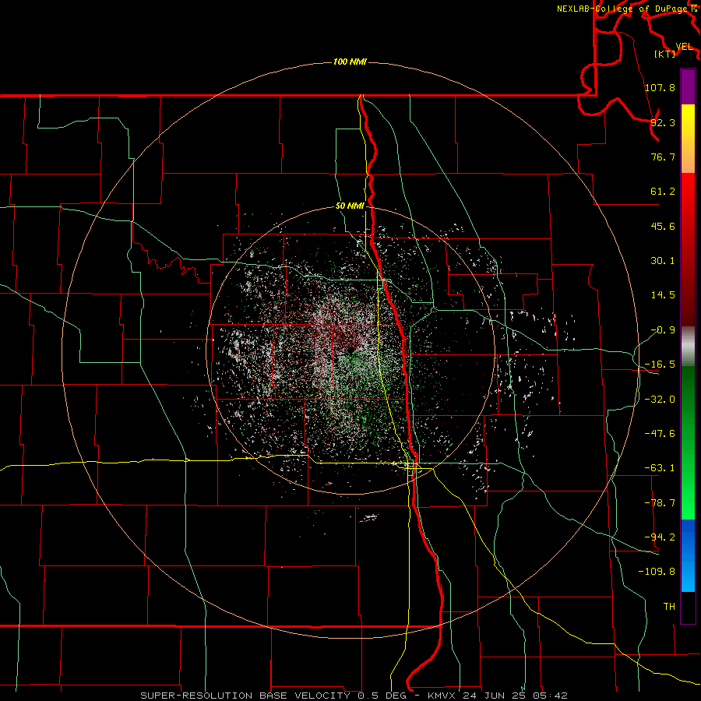Pick the green segment of the color bar
The image size is (701, 701).
pos(688,442)
